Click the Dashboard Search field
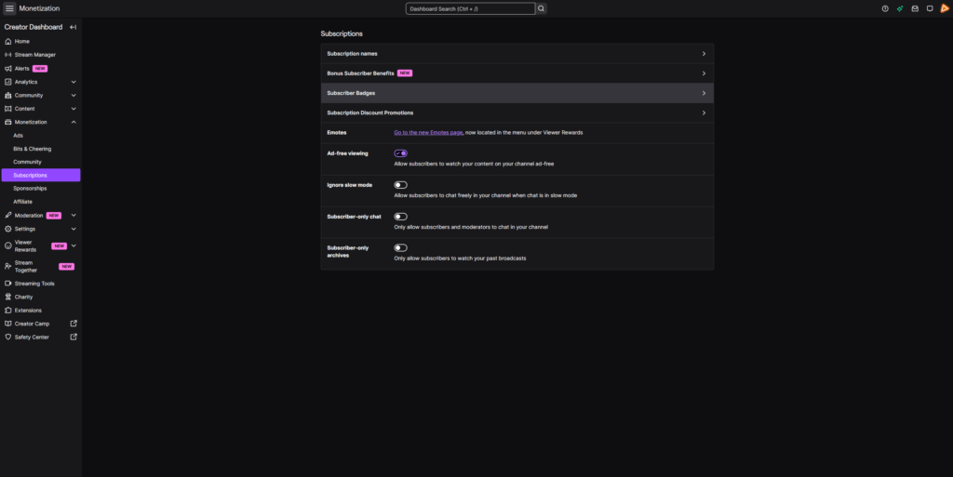The image size is (953, 477). [x=470, y=8]
